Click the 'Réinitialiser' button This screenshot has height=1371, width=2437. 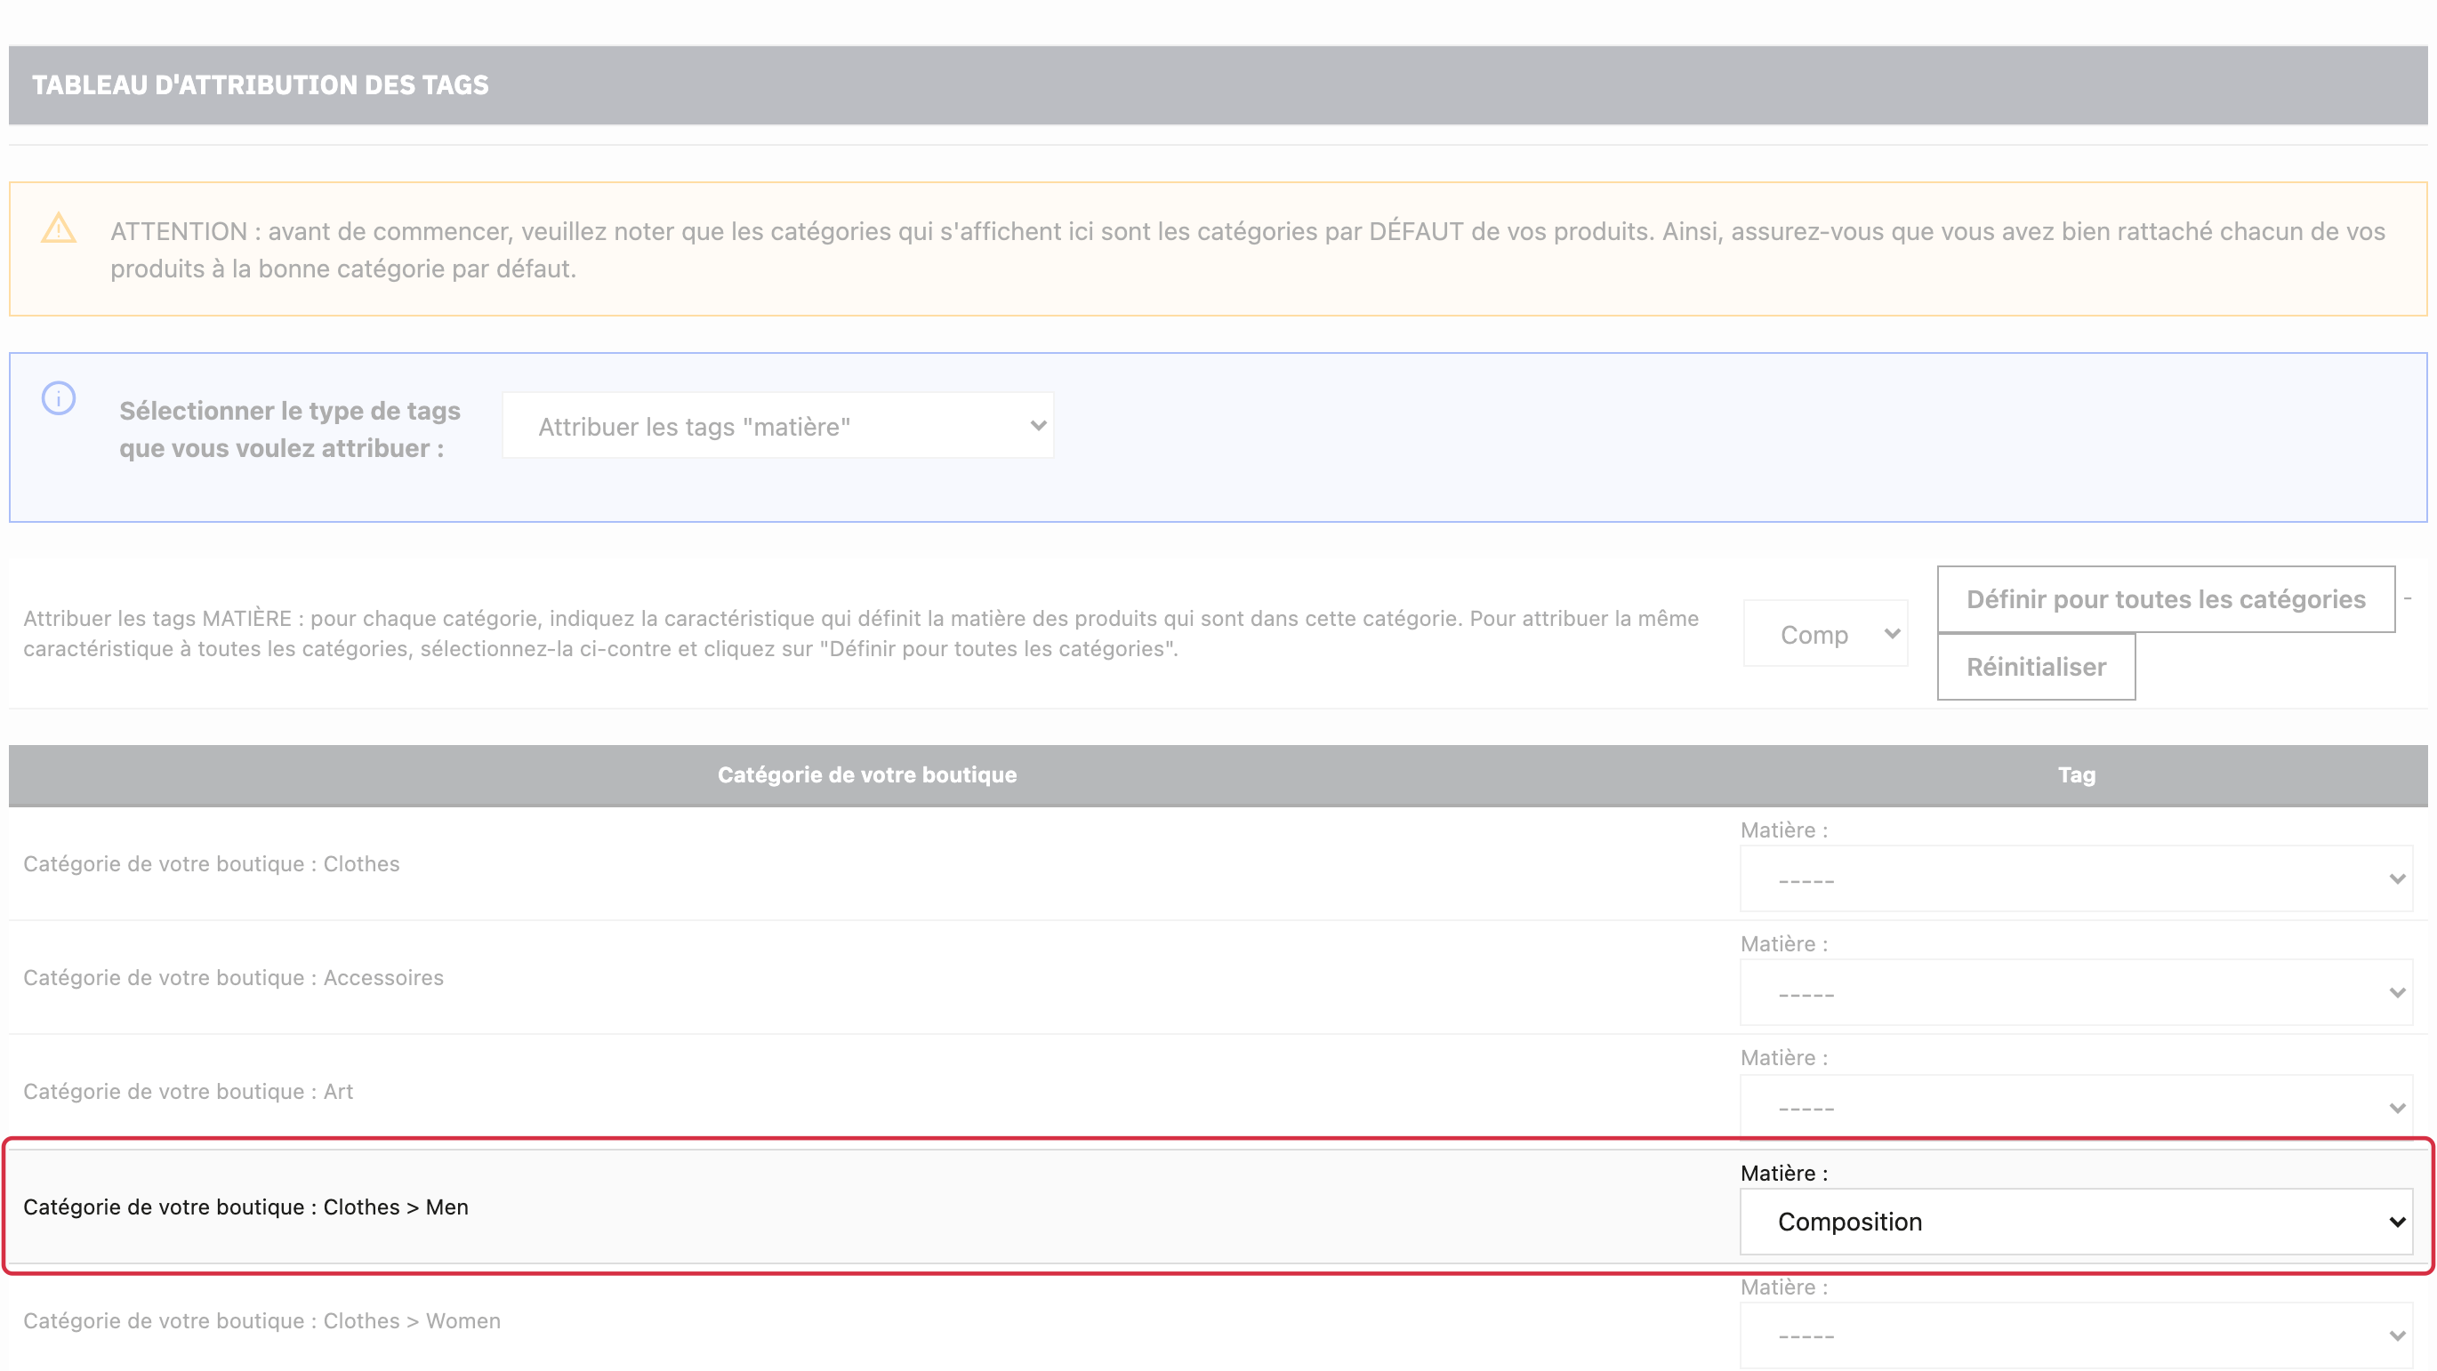(x=2036, y=667)
